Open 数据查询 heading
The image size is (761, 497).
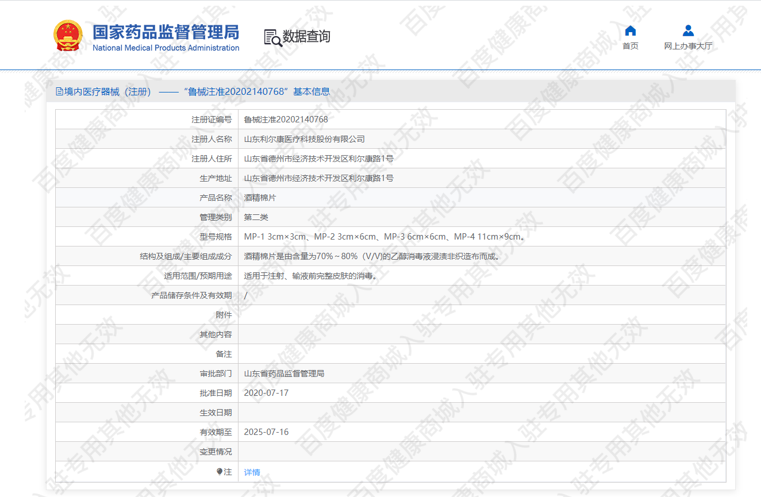[306, 37]
